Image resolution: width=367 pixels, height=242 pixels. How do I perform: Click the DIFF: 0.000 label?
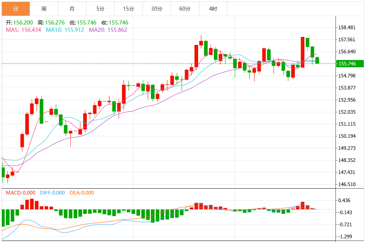click(52, 193)
